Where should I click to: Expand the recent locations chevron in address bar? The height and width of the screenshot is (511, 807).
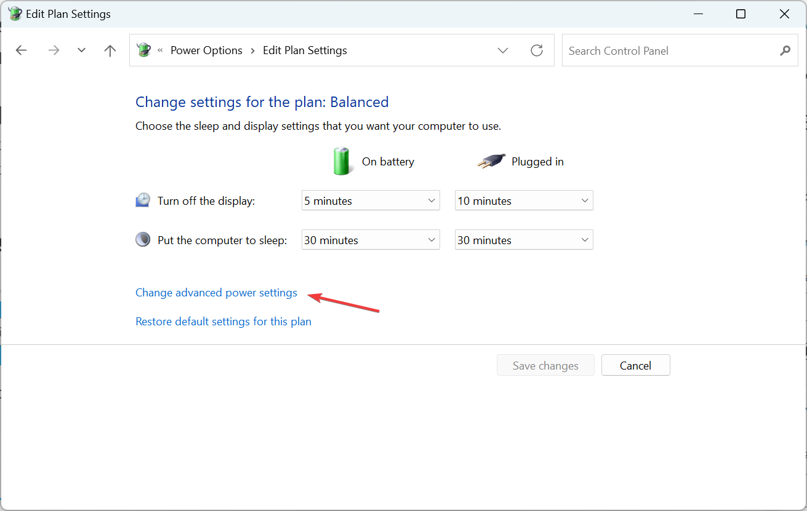click(x=503, y=50)
